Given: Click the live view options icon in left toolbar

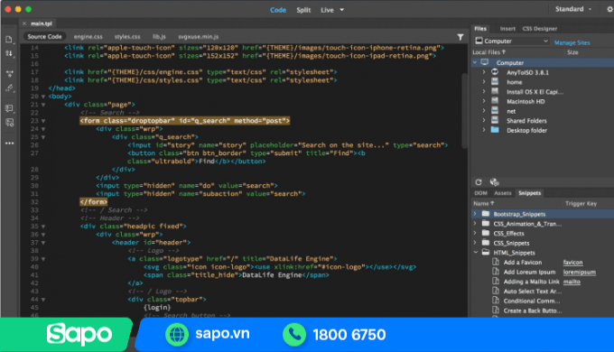Looking at the screenshot, I should [9, 73].
